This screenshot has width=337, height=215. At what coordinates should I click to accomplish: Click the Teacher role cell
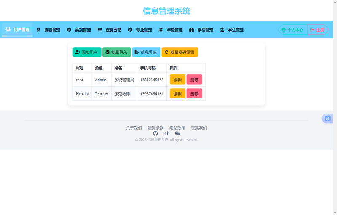tap(102, 93)
